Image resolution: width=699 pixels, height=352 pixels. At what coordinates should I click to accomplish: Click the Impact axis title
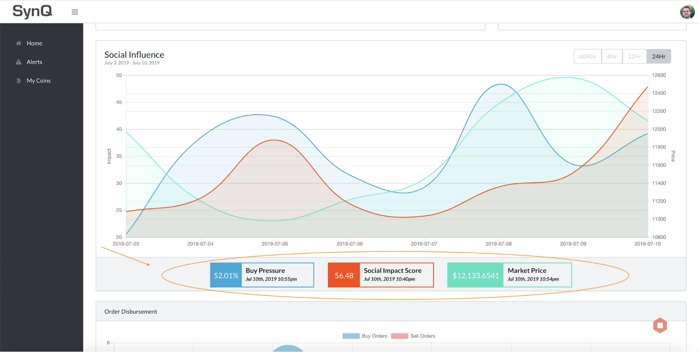tap(109, 156)
